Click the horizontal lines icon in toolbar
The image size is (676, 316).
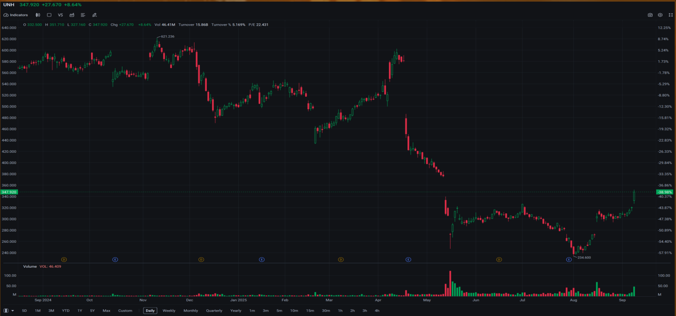click(83, 15)
